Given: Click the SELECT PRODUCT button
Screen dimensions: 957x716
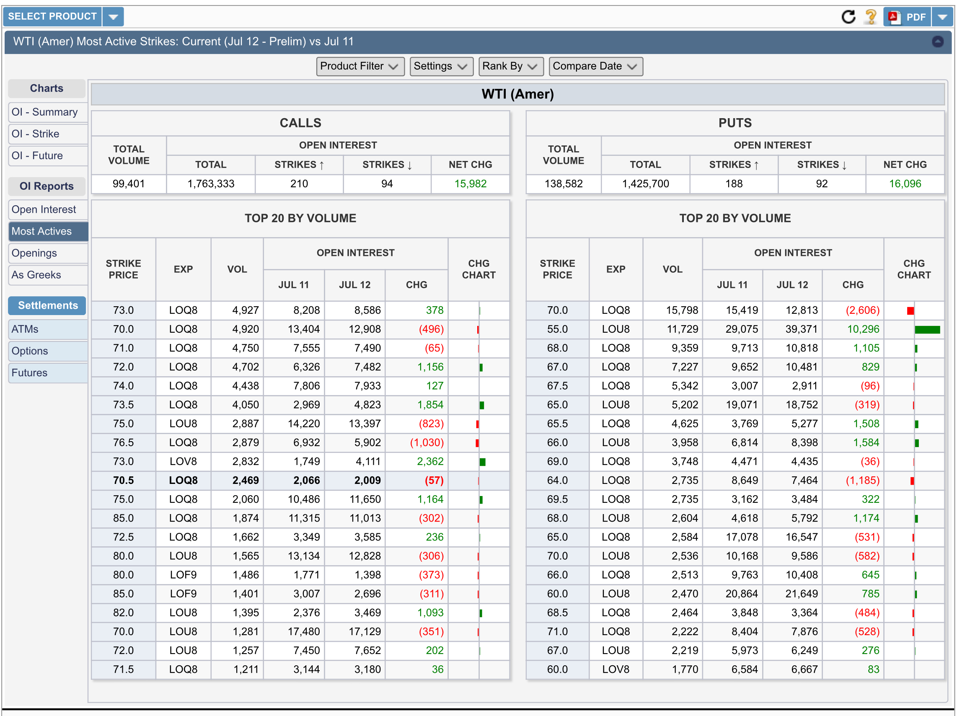Looking at the screenshot, I should pyautogui.click(x=52, y=17).
